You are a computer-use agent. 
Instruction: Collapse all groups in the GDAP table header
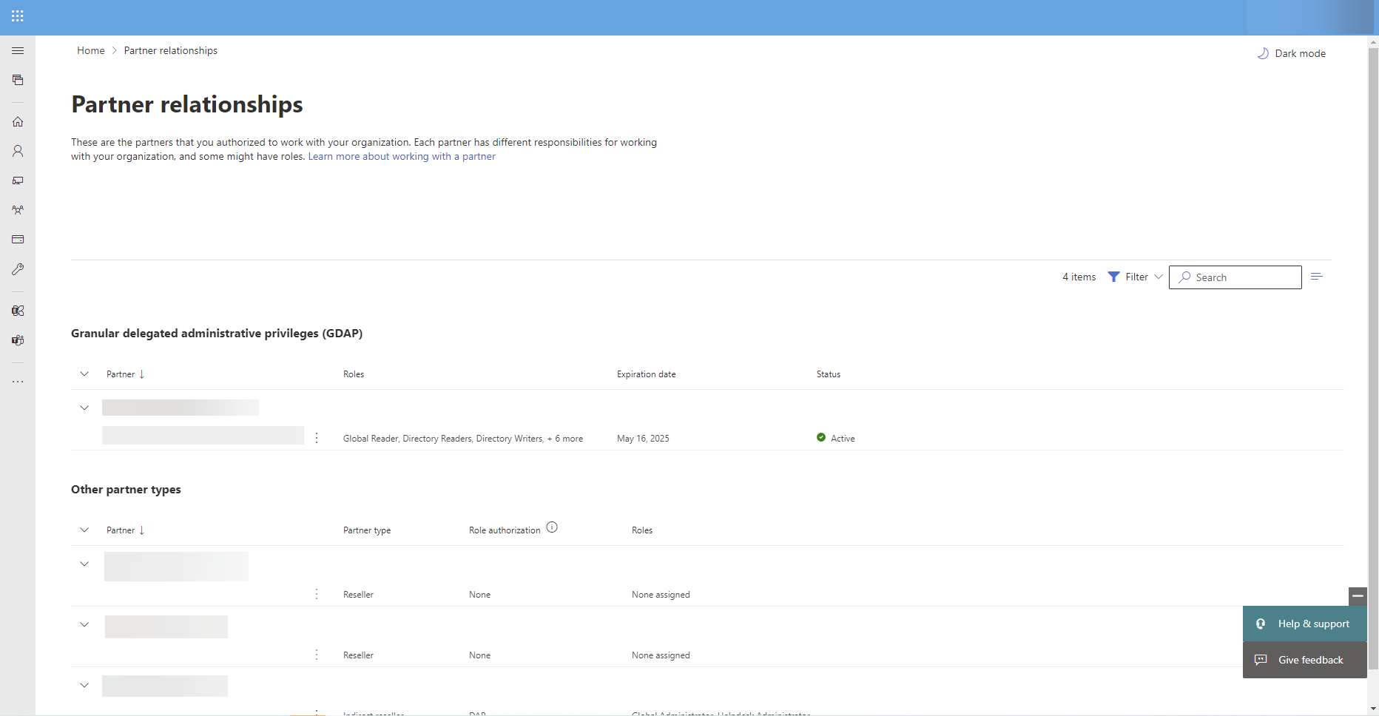[x=84, y=374]
